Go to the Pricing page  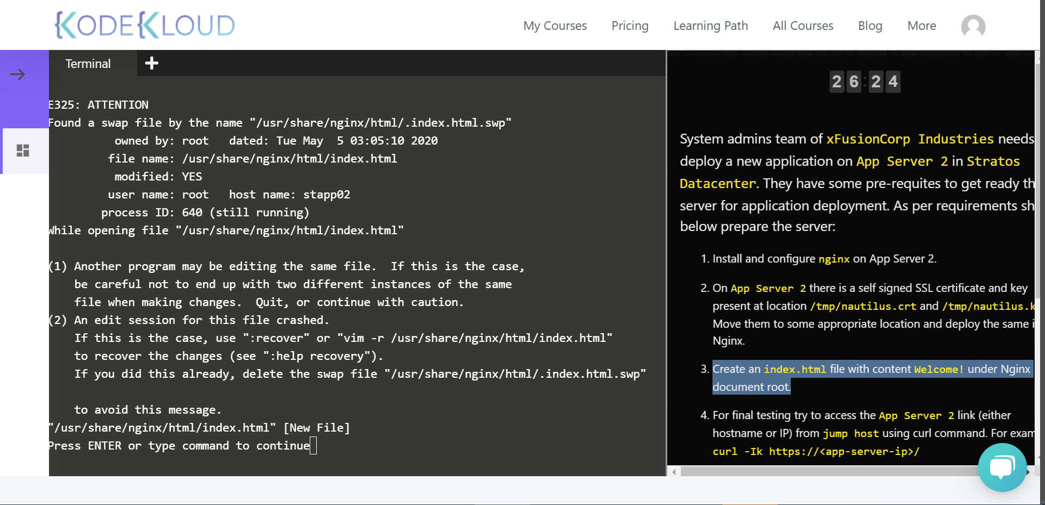630,26
